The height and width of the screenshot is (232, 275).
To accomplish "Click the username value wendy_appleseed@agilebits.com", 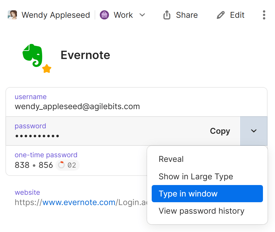I will point(77,107).
